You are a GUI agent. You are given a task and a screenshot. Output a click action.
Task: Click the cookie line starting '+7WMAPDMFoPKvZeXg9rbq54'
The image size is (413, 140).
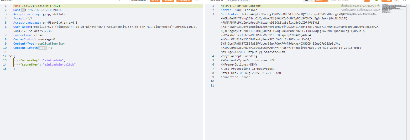tap(270, 23)
